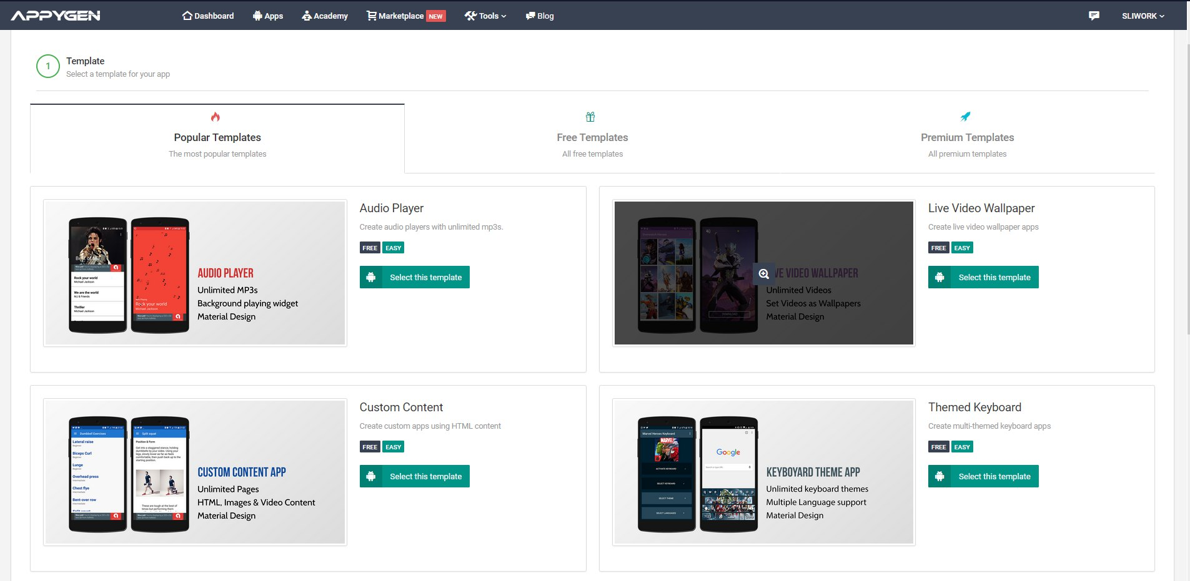Switch to the Premium Templates tab
Screen dimensions: 1190x581
967,139
